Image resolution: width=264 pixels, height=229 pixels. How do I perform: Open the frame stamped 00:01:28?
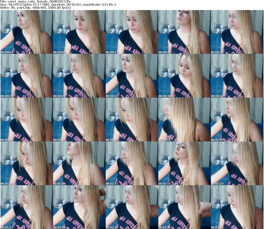coord(79,207)
